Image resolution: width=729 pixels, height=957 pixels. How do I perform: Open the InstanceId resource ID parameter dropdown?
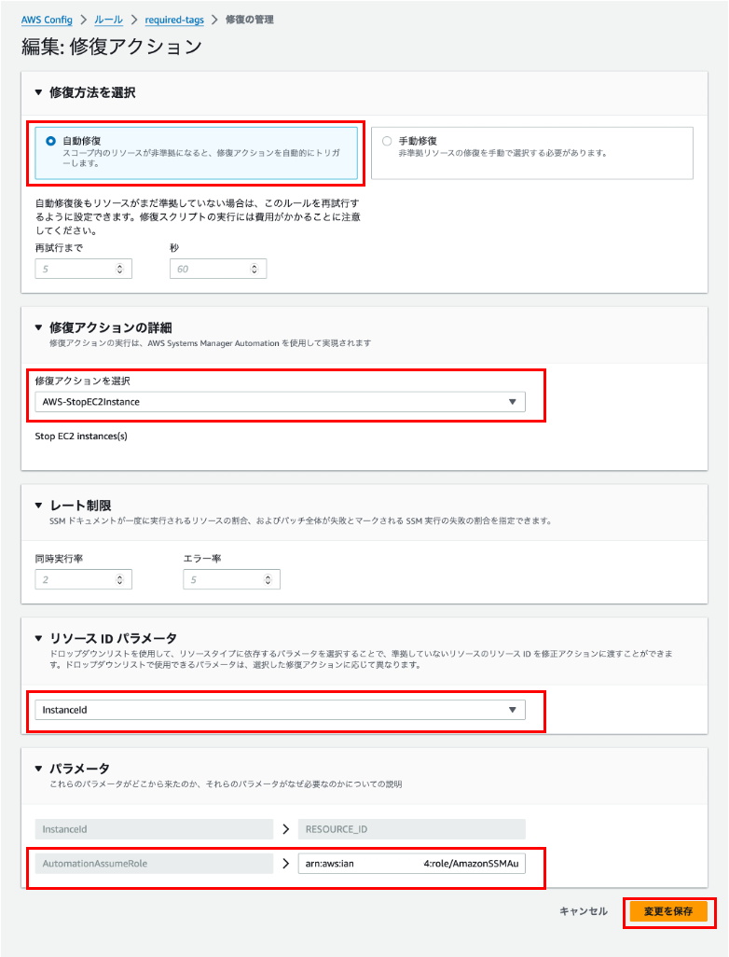tap(280, 710)
